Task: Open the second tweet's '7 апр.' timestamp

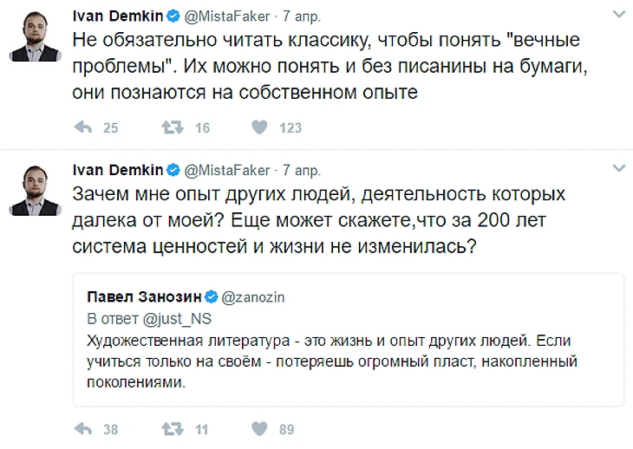Action: (303, 169)
